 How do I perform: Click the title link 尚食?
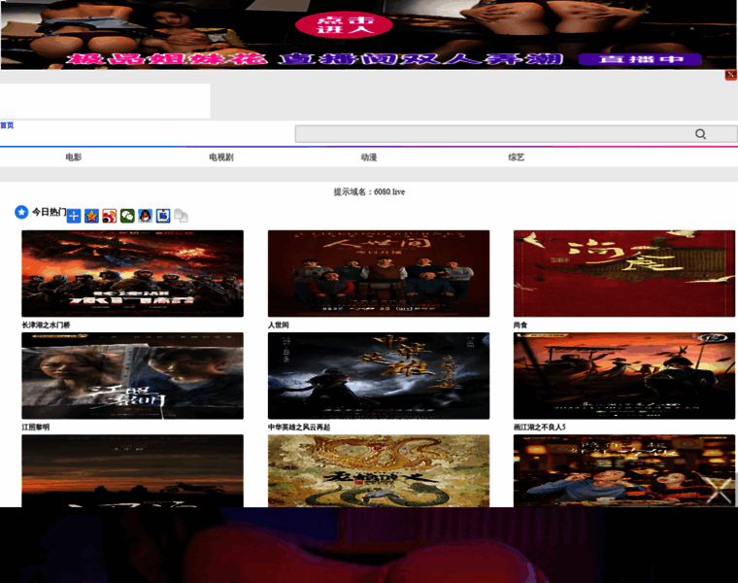point(520,325)
